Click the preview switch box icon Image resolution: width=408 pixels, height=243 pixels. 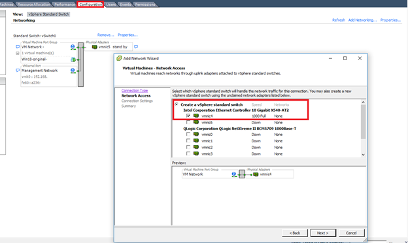[242, 174]
